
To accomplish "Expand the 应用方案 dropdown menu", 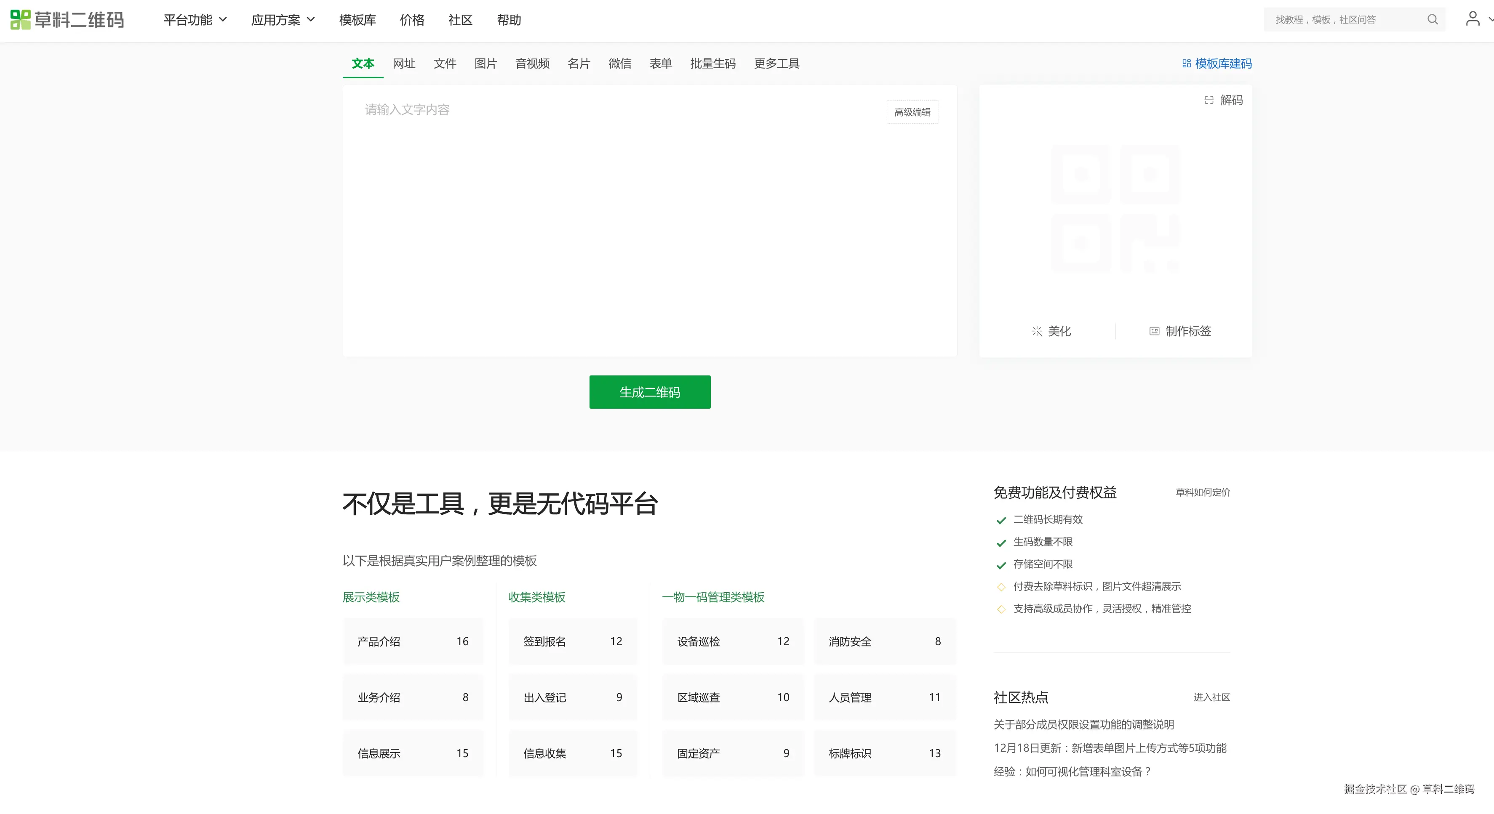I will point(283,20).
